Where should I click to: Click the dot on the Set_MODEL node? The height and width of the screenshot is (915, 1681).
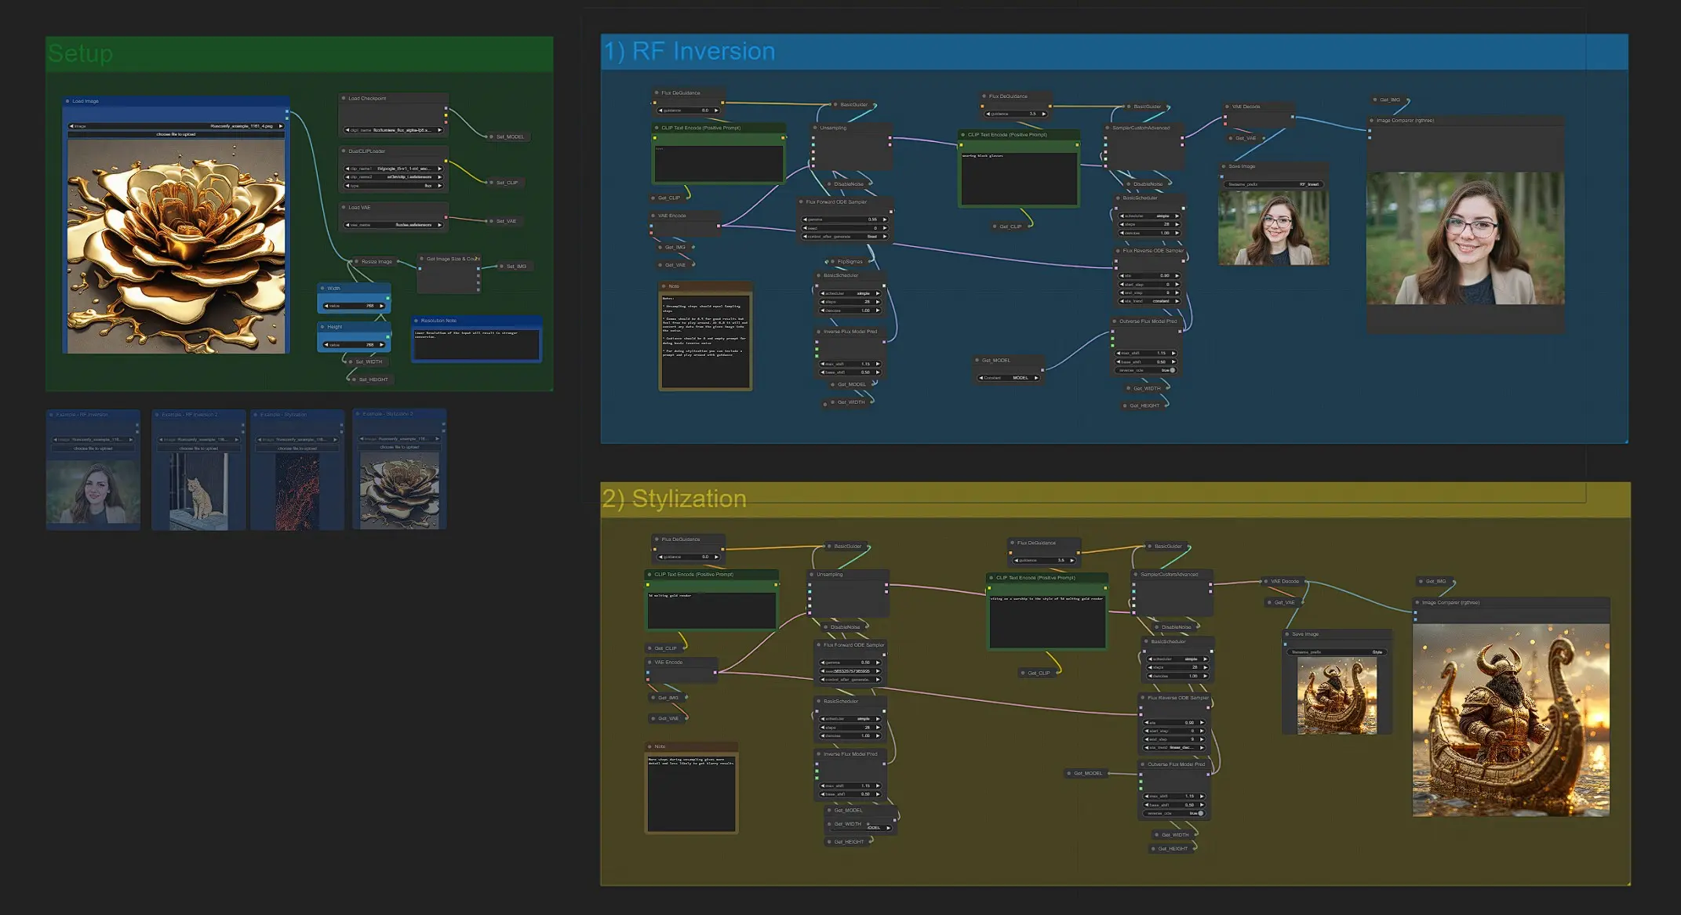492,136
